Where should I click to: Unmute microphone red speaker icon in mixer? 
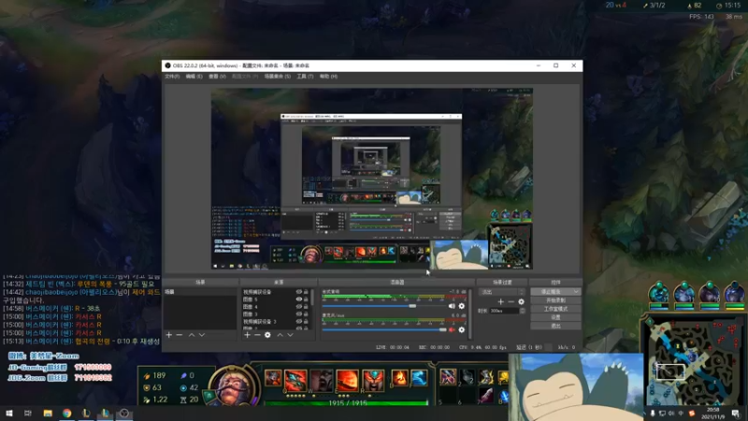(x=452, y=330)
